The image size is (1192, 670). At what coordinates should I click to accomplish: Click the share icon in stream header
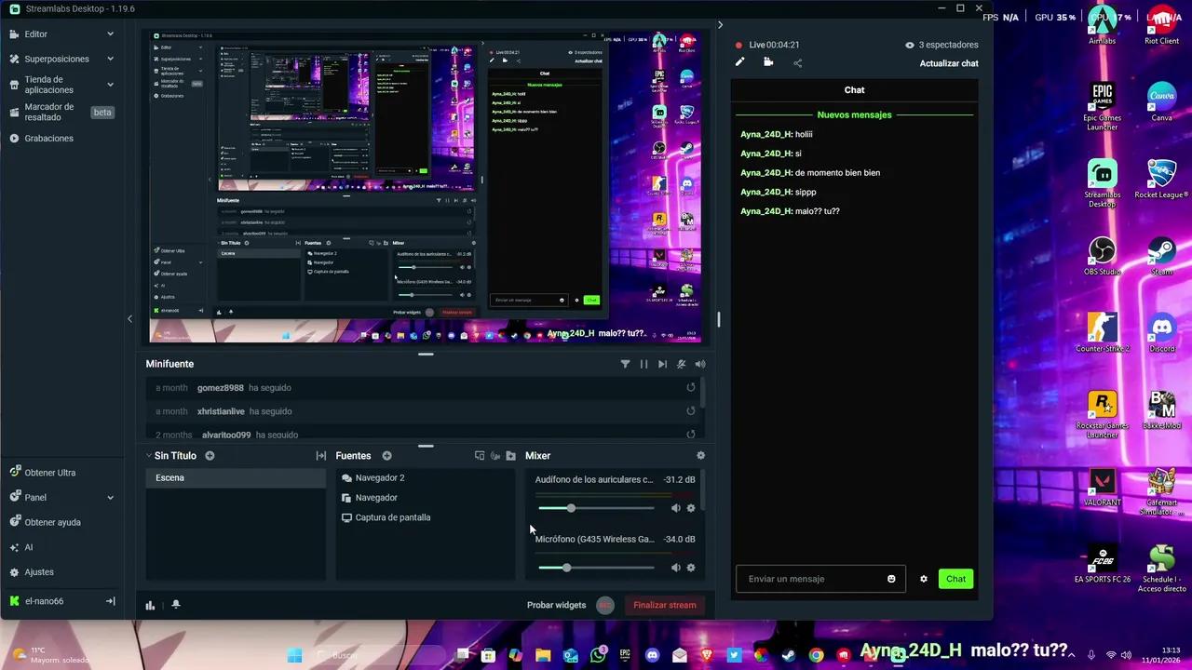(798, 61)
